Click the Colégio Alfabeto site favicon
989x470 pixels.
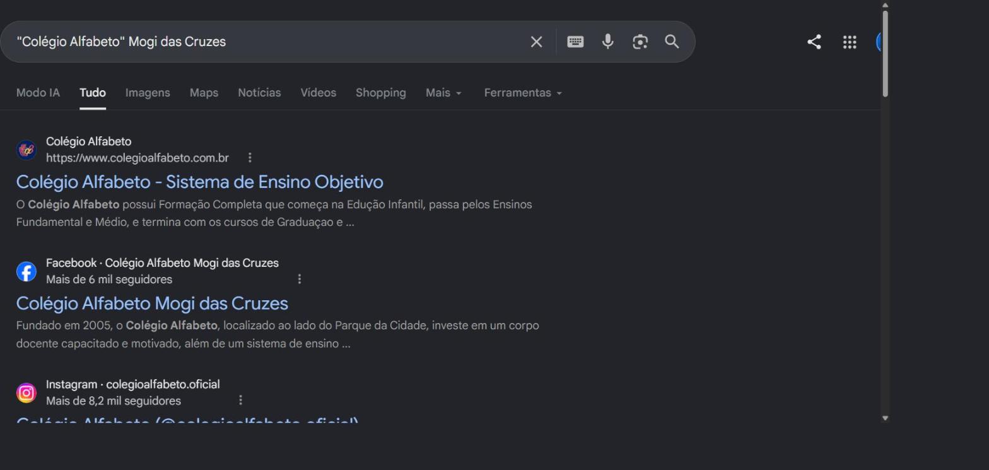[x=26, y=150]
